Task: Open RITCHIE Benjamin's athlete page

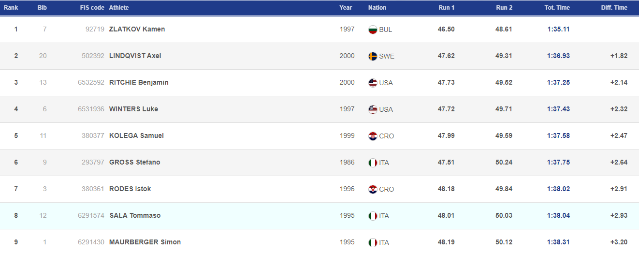Action: pyautogui.click(x=139, y=82)
